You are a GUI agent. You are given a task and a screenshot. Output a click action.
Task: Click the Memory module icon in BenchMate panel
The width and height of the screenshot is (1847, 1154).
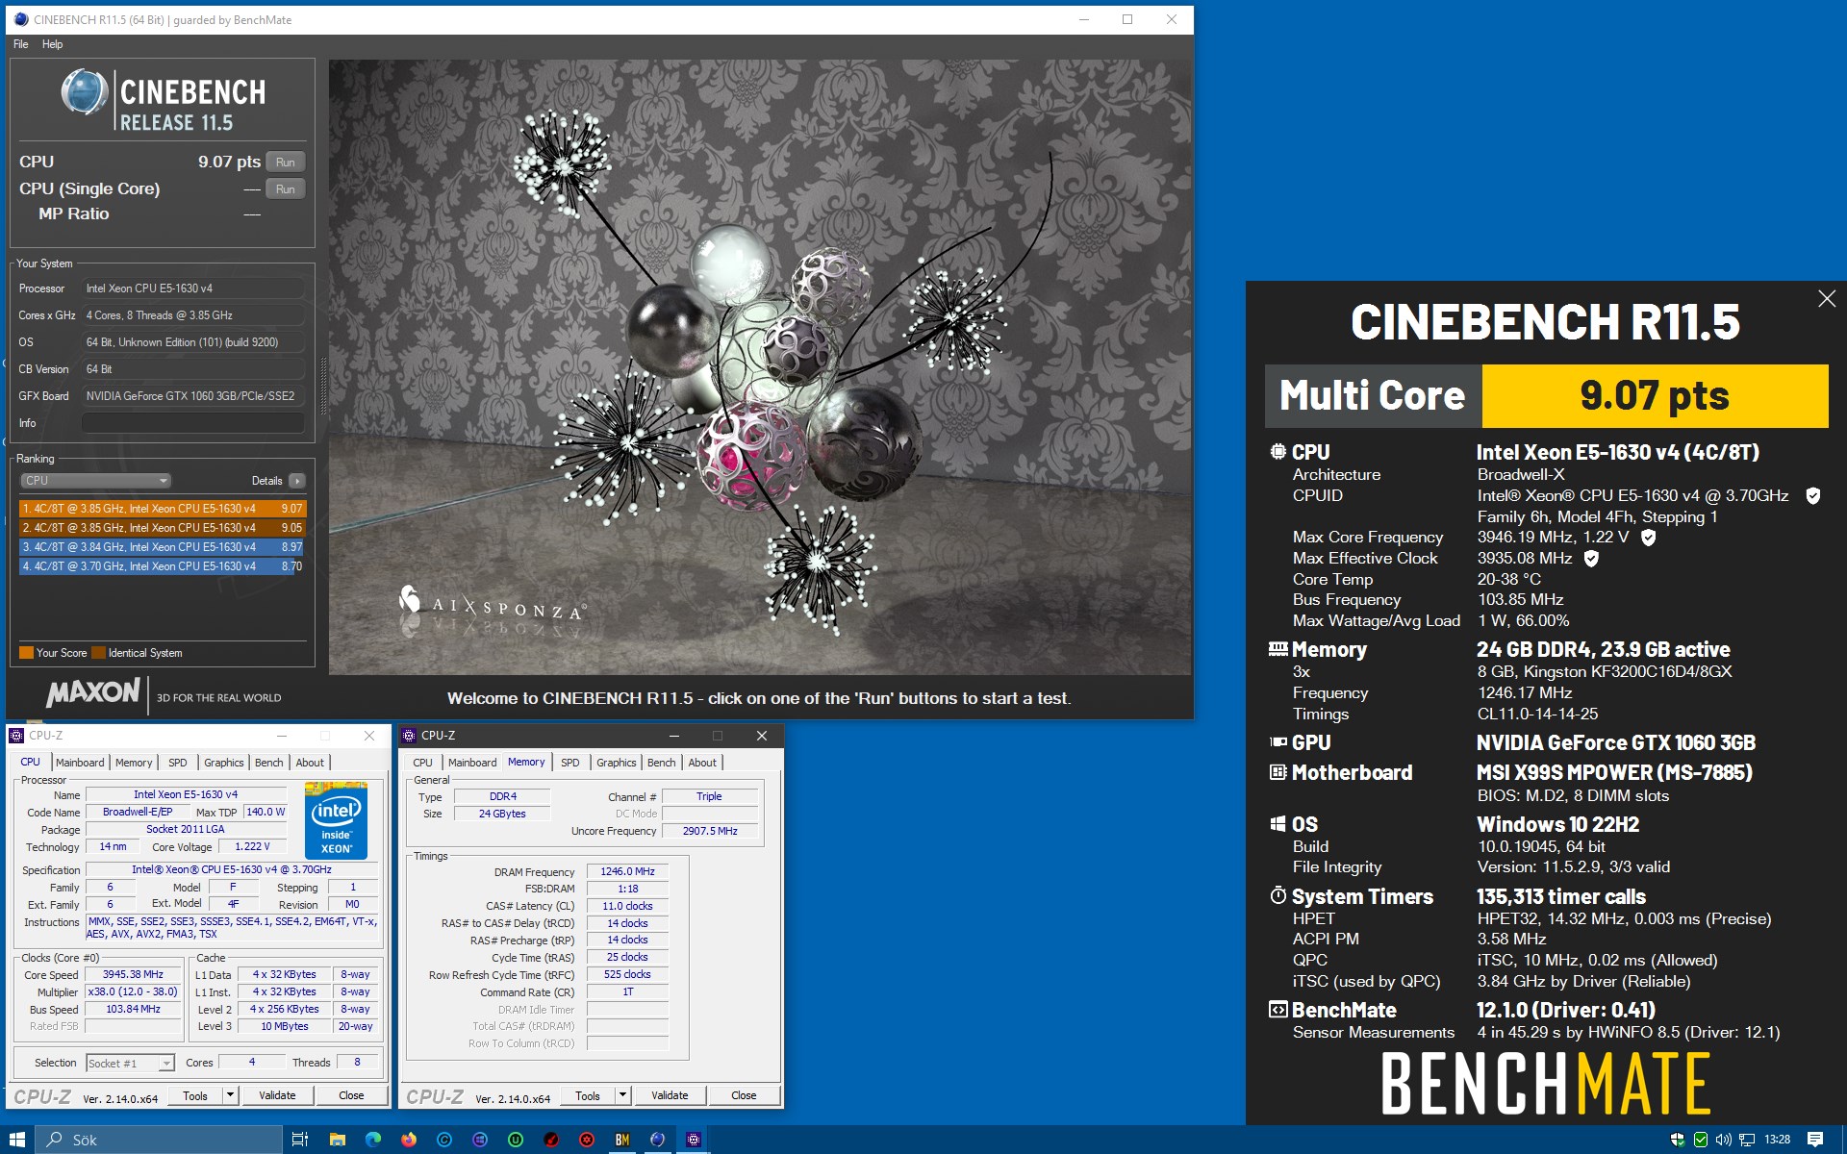coord(1278,649)
